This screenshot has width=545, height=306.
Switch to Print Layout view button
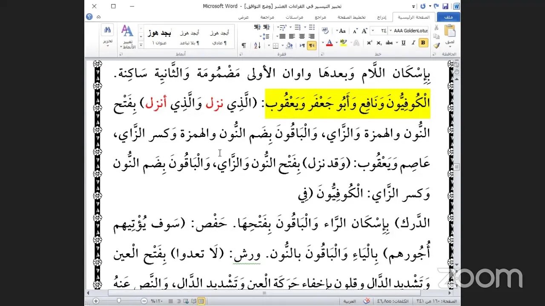pyautogui.click(x=201, y=301)
